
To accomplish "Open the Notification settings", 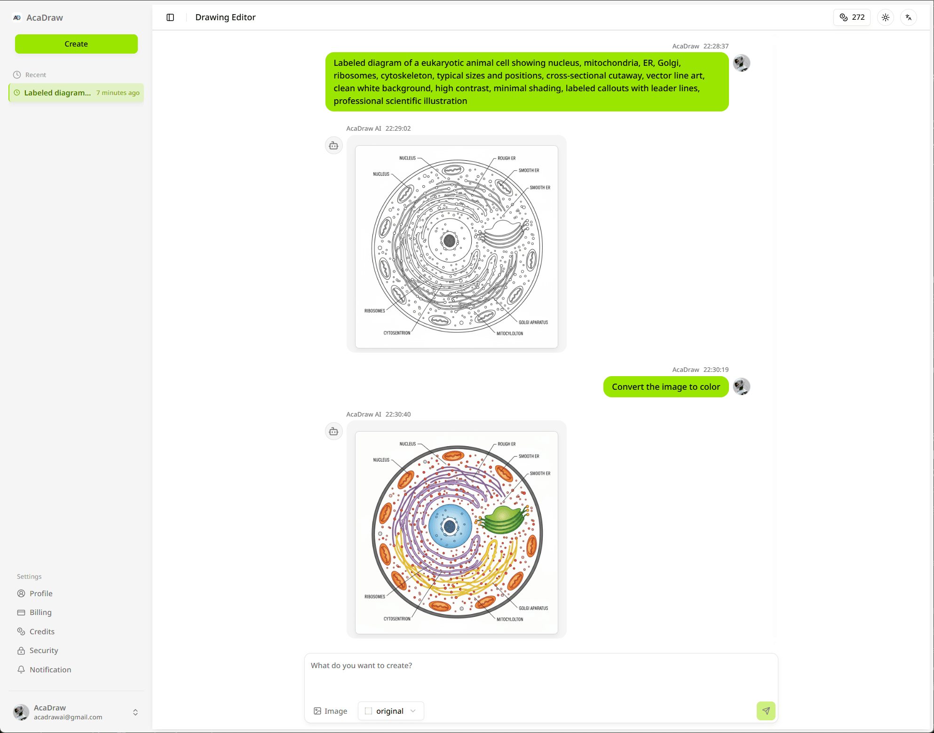I will point(50,669).
